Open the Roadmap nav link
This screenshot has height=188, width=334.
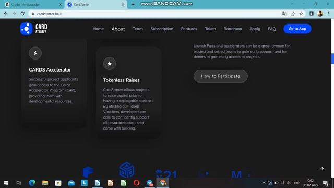coord(233,29)
